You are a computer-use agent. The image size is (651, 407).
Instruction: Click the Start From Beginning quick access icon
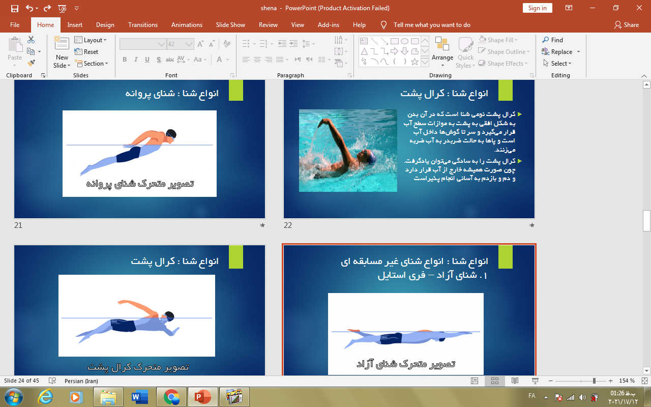point(62,8)
